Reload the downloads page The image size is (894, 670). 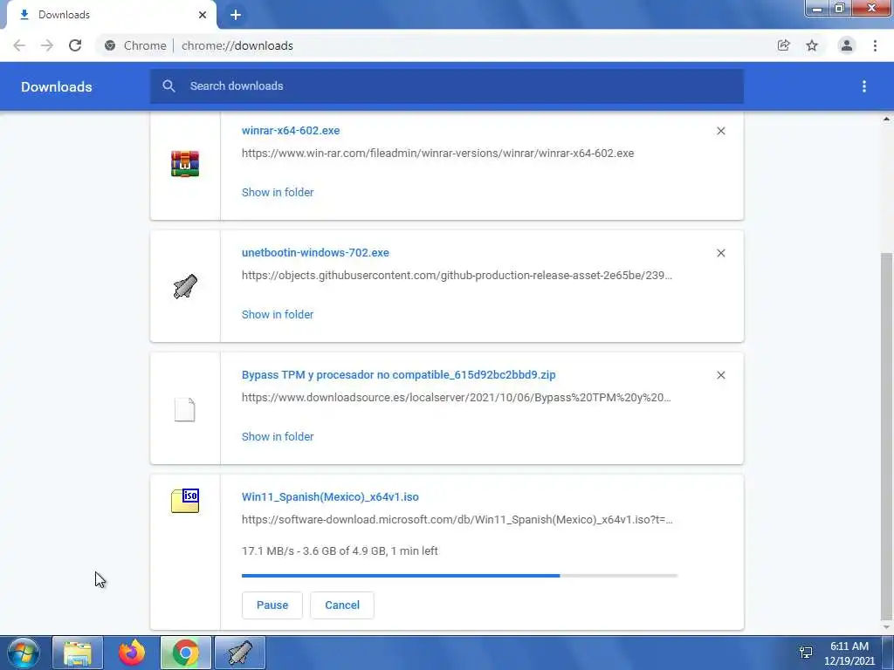75,45
